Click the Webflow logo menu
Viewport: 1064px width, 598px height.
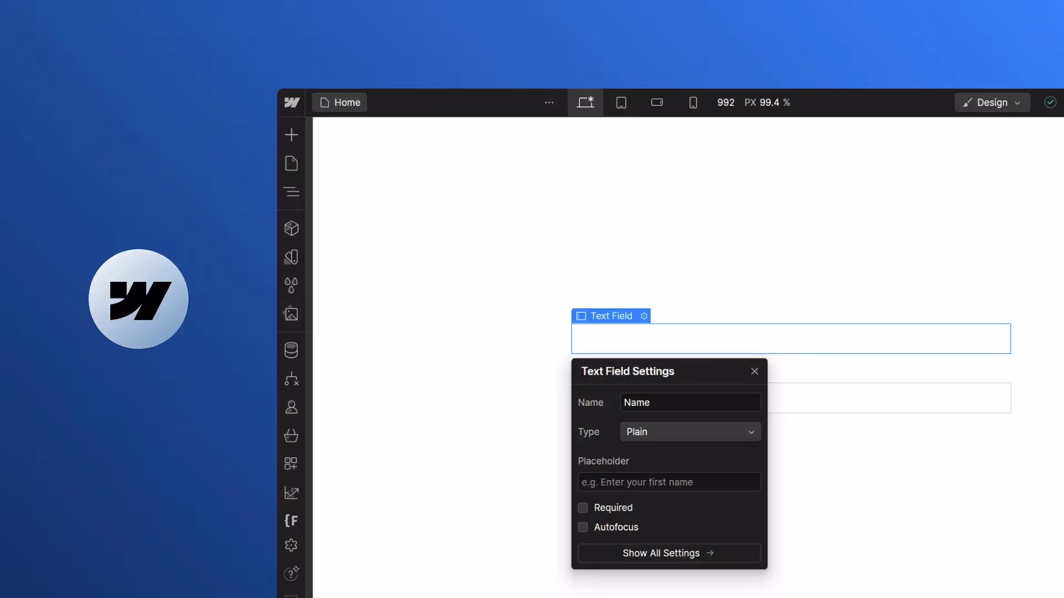[x=291, y=102]
